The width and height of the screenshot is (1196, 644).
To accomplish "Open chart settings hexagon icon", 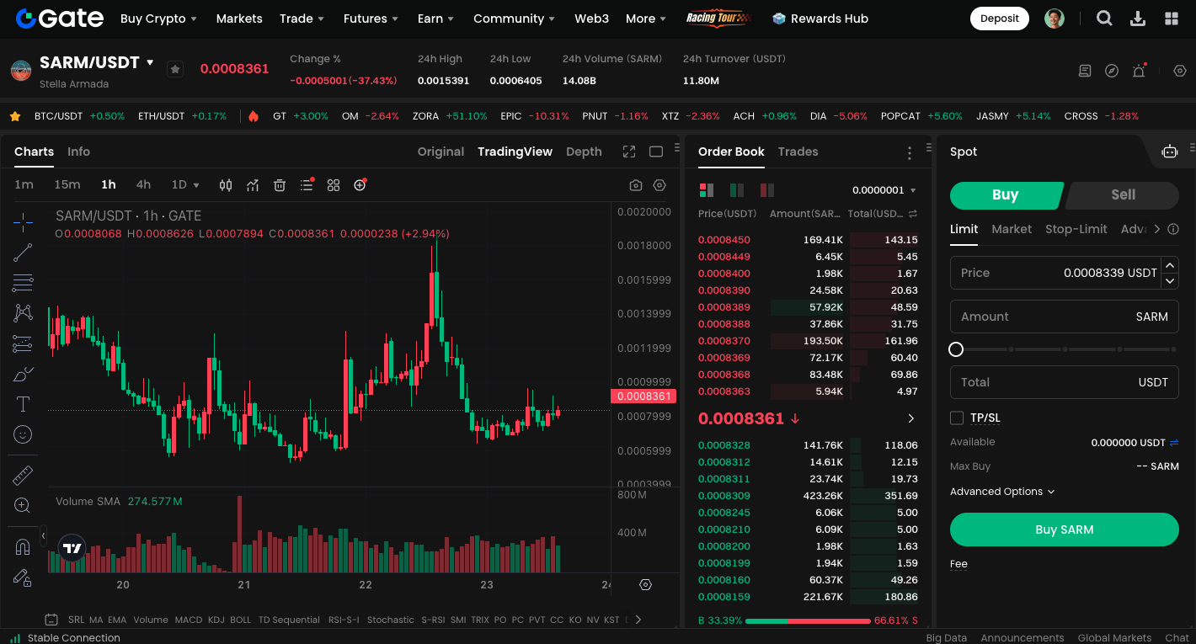I will [x=659, y=185].
